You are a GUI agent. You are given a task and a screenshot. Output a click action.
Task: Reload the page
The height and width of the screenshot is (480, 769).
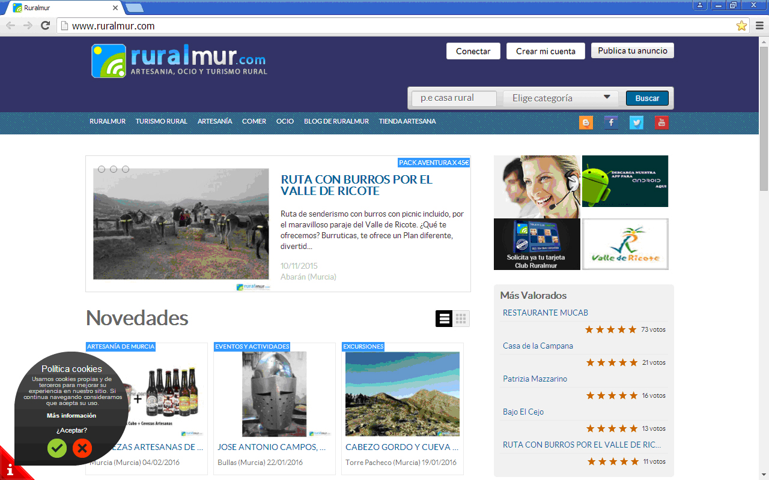pos(45,25)
